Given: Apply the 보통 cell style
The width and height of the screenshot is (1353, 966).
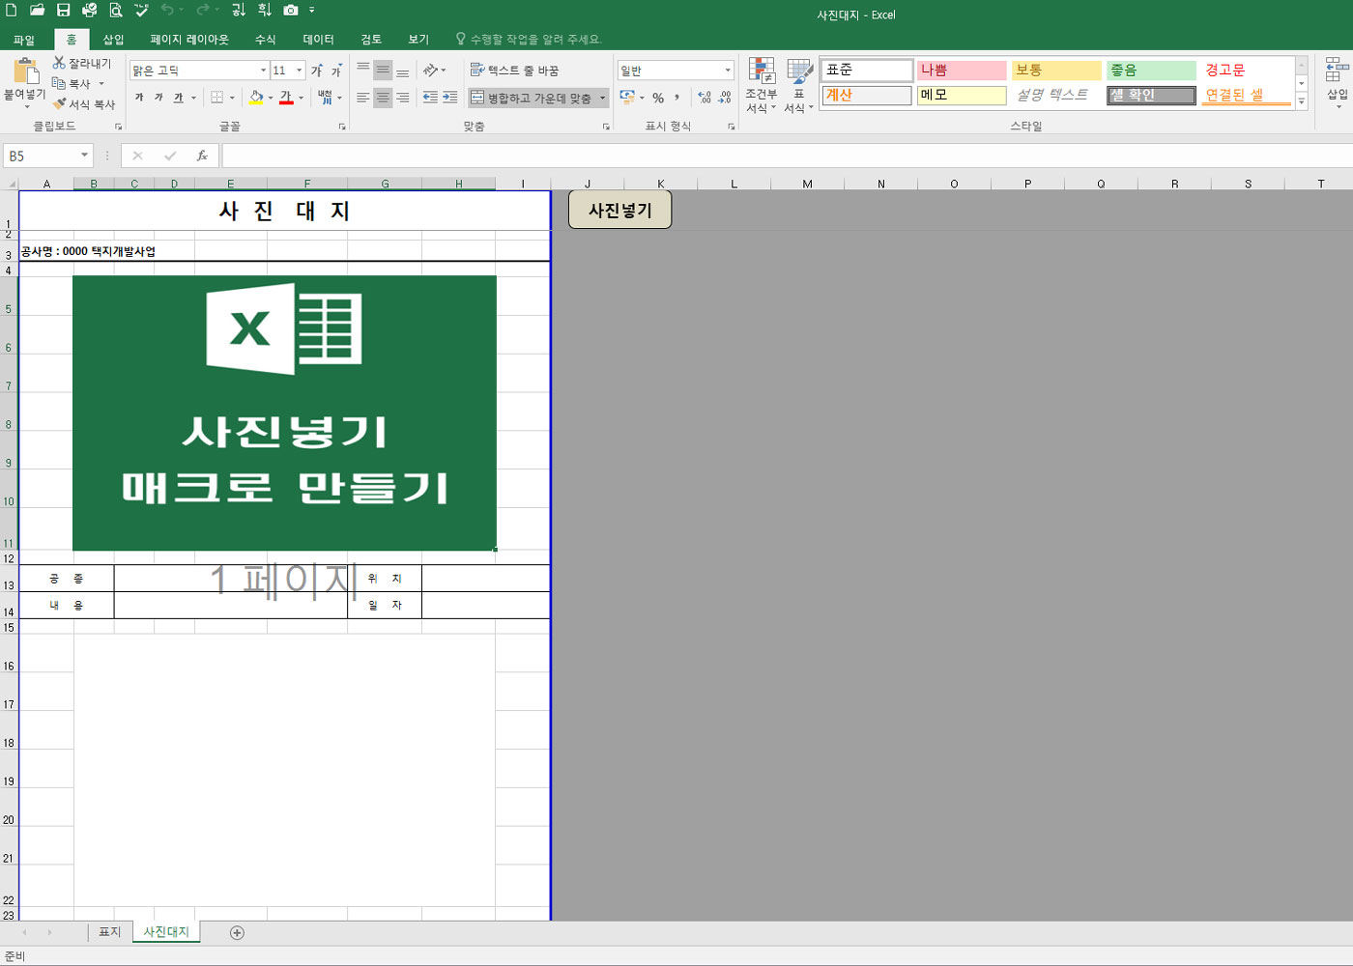Looking at the screenshot, I should tap(1056, 71).
